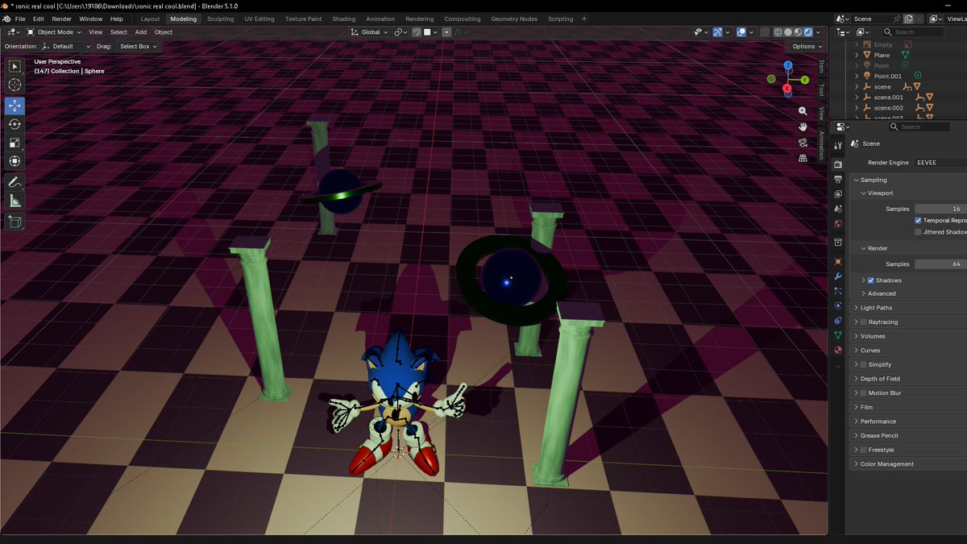
Task: Open the Render Engine EEVEE dropdown
Action: pyautogui.click(x=941, y=163)
